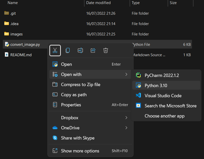The height and width of the screenshot is (159, 204).
Task: Select the Dropbox menu entry
Action: (x=90, y=118)
